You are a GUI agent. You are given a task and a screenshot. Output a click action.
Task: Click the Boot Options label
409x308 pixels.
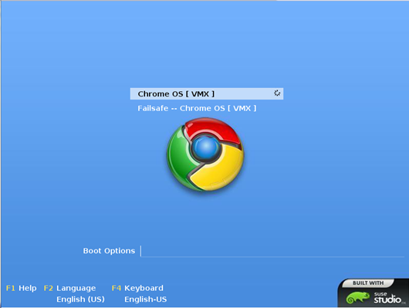[x=109, y=251]
